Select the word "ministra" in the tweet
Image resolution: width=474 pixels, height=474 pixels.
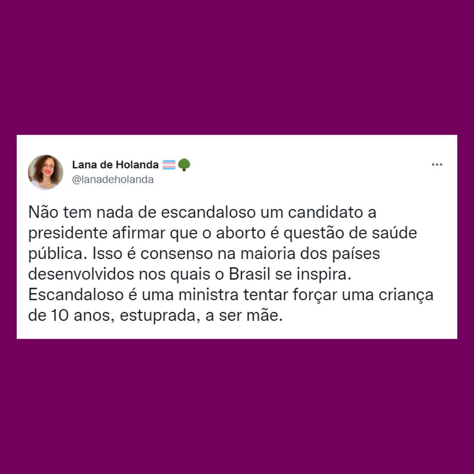[208, 295]
